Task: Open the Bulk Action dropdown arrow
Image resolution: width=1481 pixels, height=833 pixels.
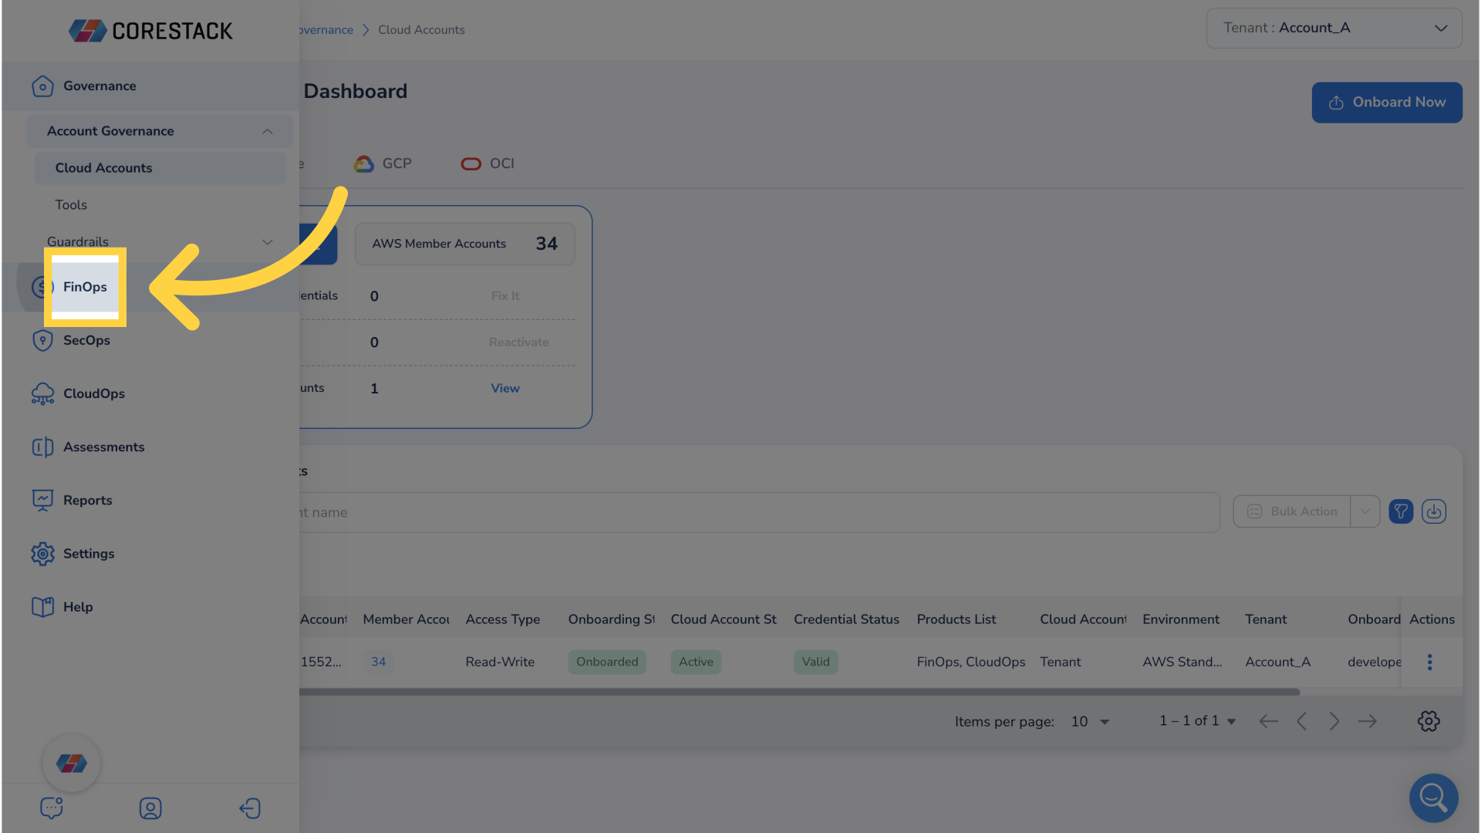Action: (1365, 511)
